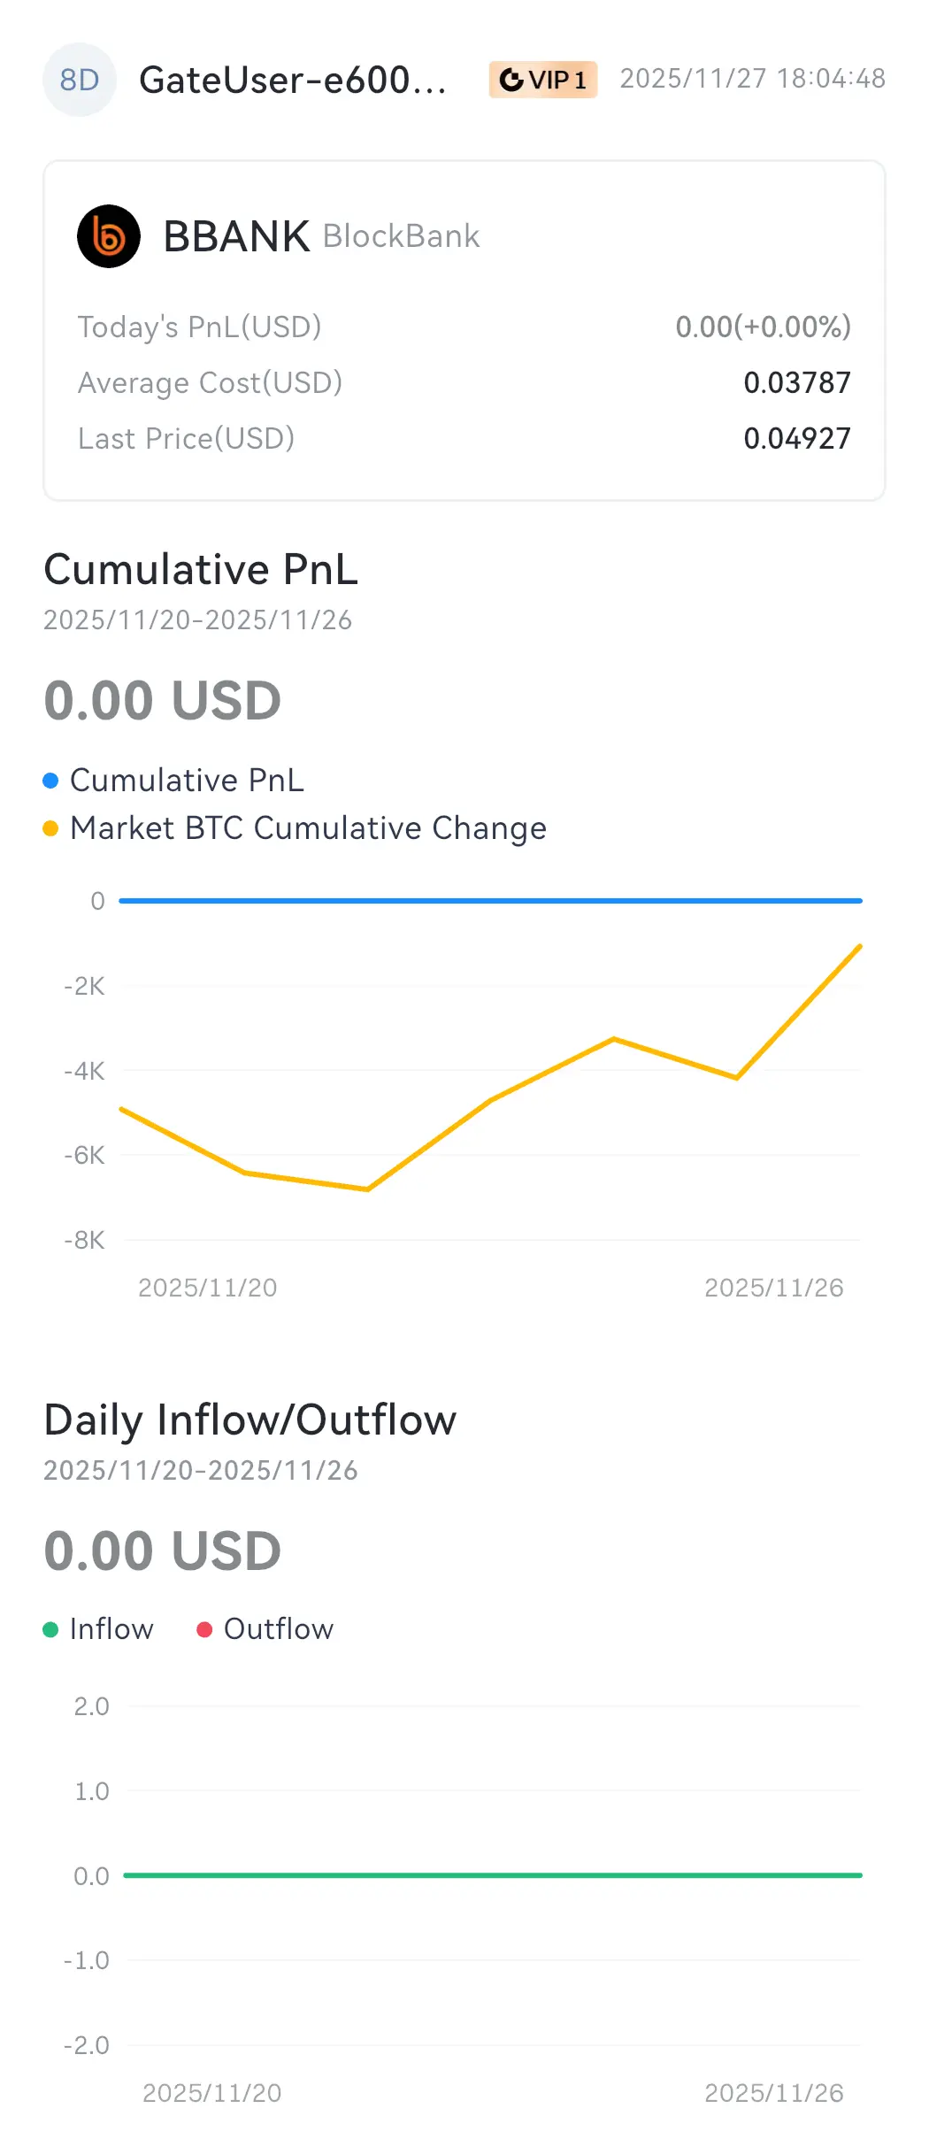Click the green Inflow legend dot
Viewport: 929px width, 2147px height.
pos(50,1629)
